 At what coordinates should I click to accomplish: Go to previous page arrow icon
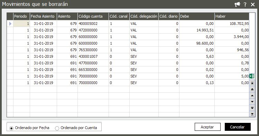click(252, 89)
